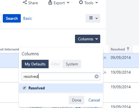Select the Filter tab
139x108 pixels.
56,64
